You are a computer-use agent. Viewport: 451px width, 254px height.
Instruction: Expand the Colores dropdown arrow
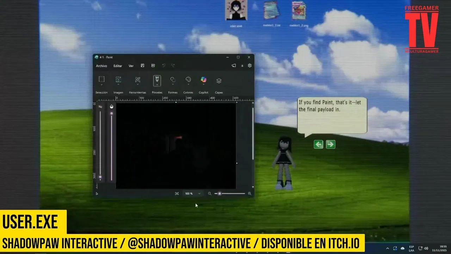click(188, 85)
